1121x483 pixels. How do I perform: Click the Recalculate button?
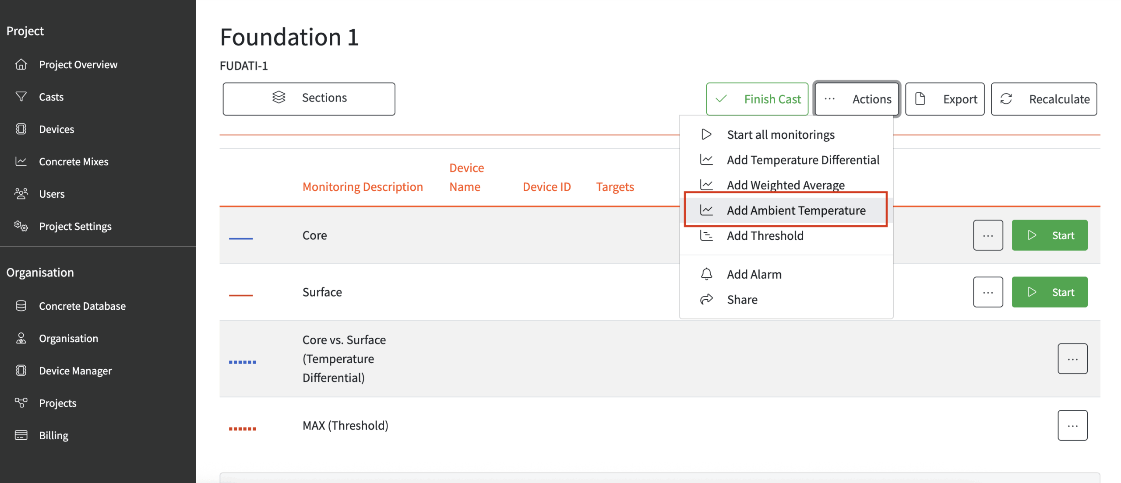(x=1043, y=99)
